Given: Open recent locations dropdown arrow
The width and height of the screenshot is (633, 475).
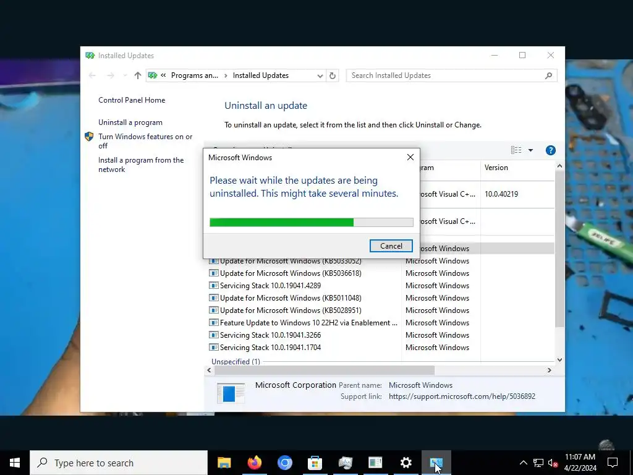Looking at the screenshot, I should (x=125, y=75).
